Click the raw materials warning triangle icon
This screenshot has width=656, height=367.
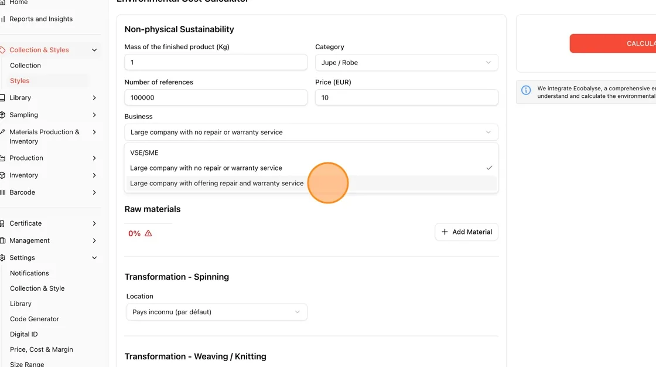coord(148,233)
